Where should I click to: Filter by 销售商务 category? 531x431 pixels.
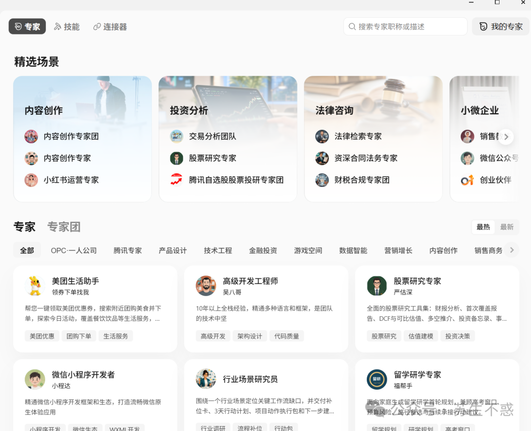(488, 250)
